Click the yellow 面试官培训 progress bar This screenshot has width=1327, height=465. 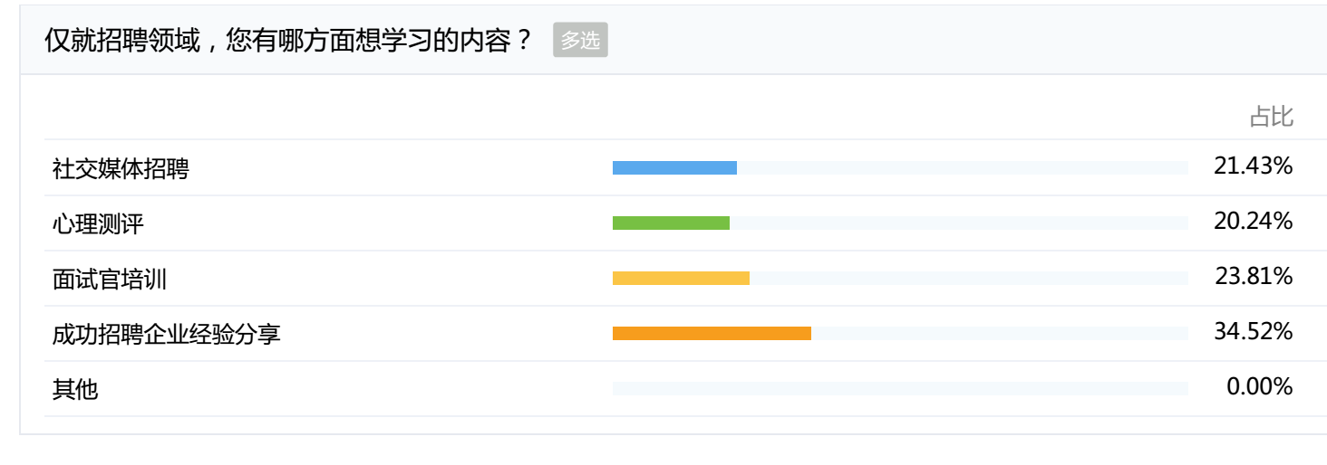click(x=681, y=278)
